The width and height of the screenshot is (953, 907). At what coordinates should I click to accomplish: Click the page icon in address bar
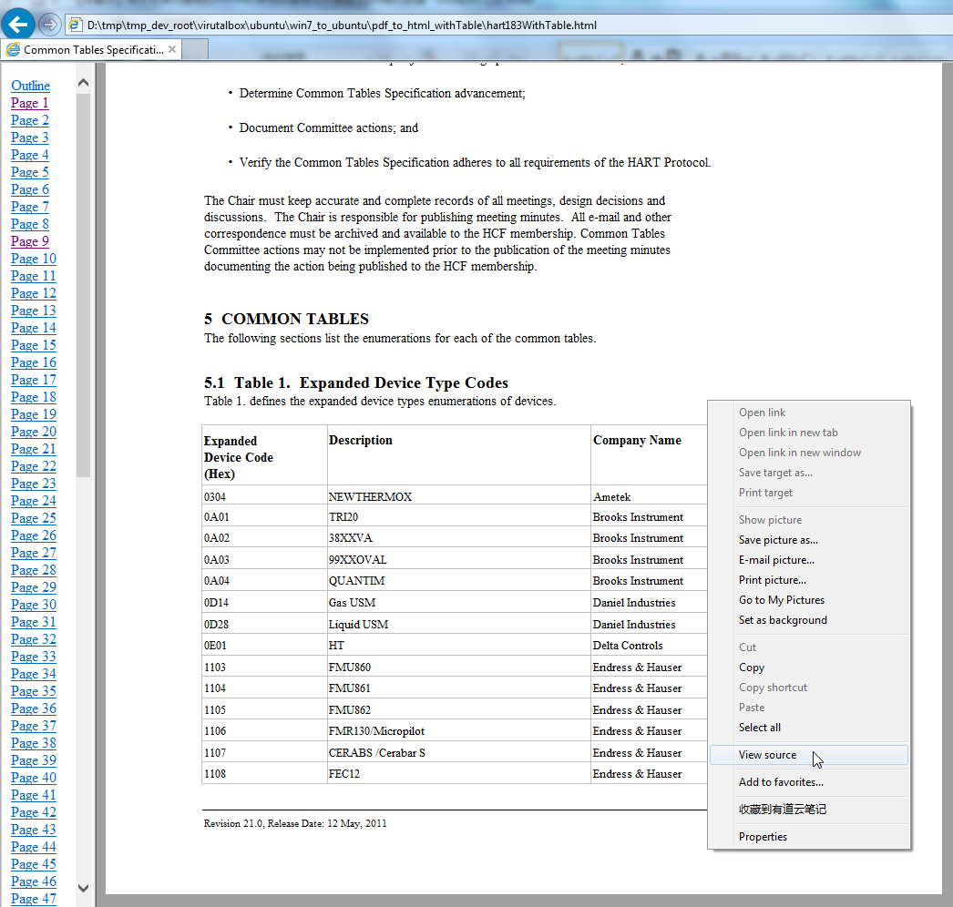click(x=75, y=25)
